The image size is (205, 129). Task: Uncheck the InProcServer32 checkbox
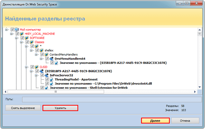[42, 75]
